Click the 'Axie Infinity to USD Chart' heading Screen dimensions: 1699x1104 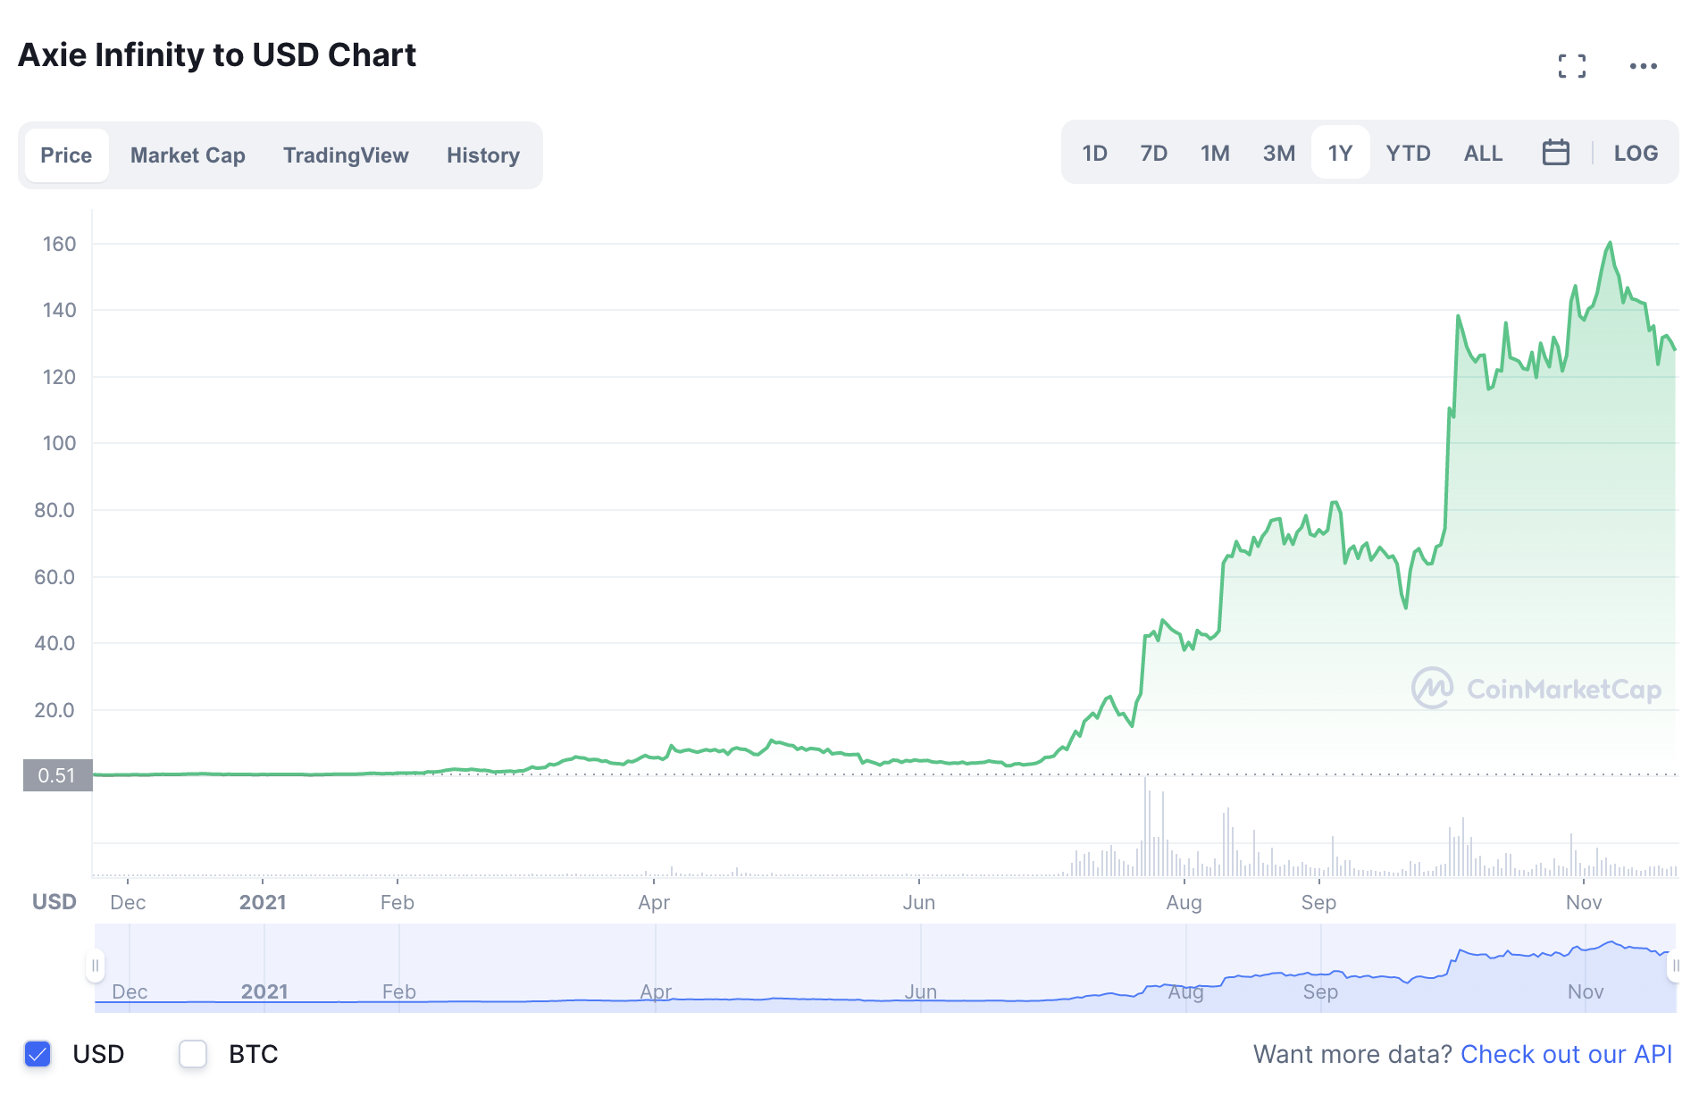pyautogui.click(x=217, y=54)
